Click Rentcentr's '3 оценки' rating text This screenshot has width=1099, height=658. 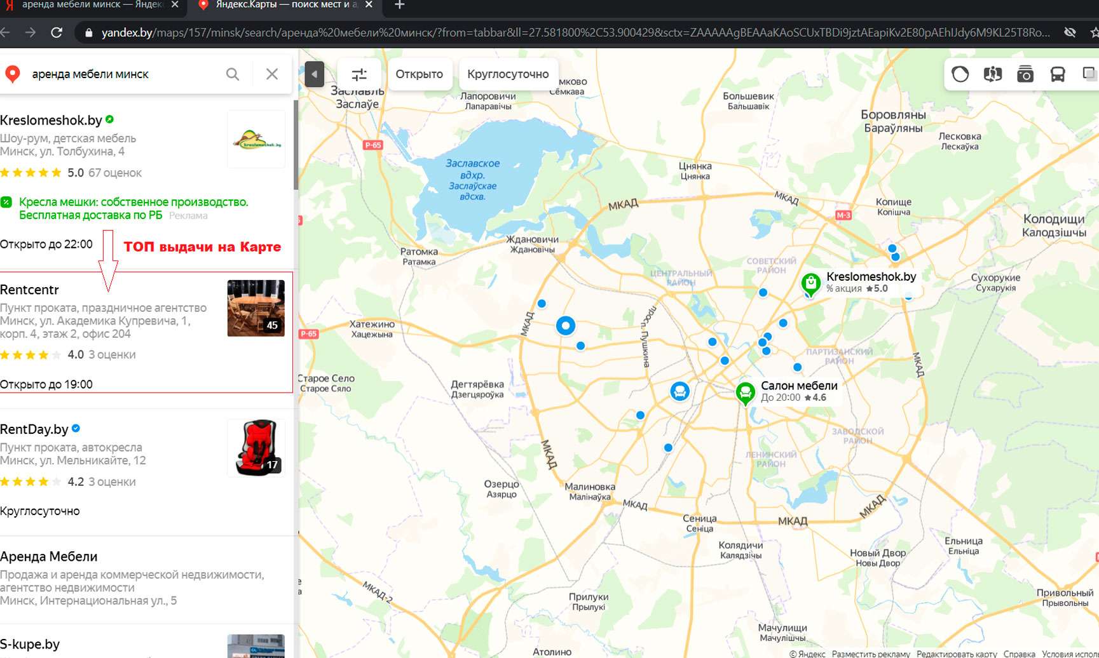112,354
